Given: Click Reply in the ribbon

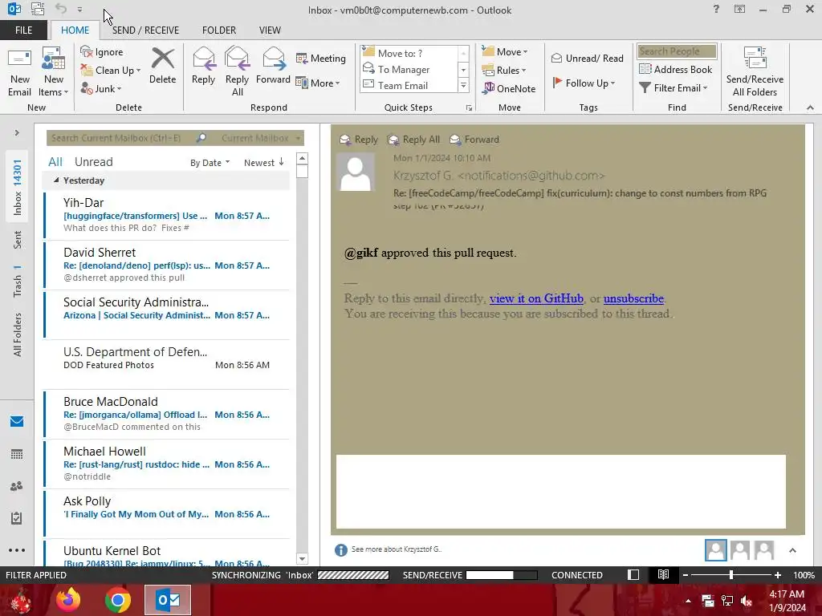Looking at the screenshot, I should click(x=203, y=66).
